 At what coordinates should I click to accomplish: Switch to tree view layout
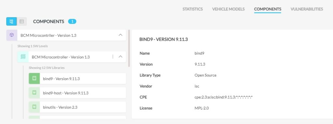click(11, 21)
